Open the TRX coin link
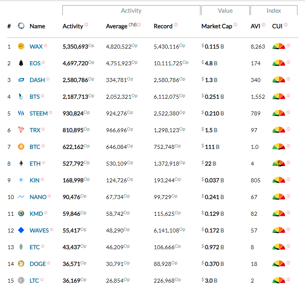 [x=35, y=130]
